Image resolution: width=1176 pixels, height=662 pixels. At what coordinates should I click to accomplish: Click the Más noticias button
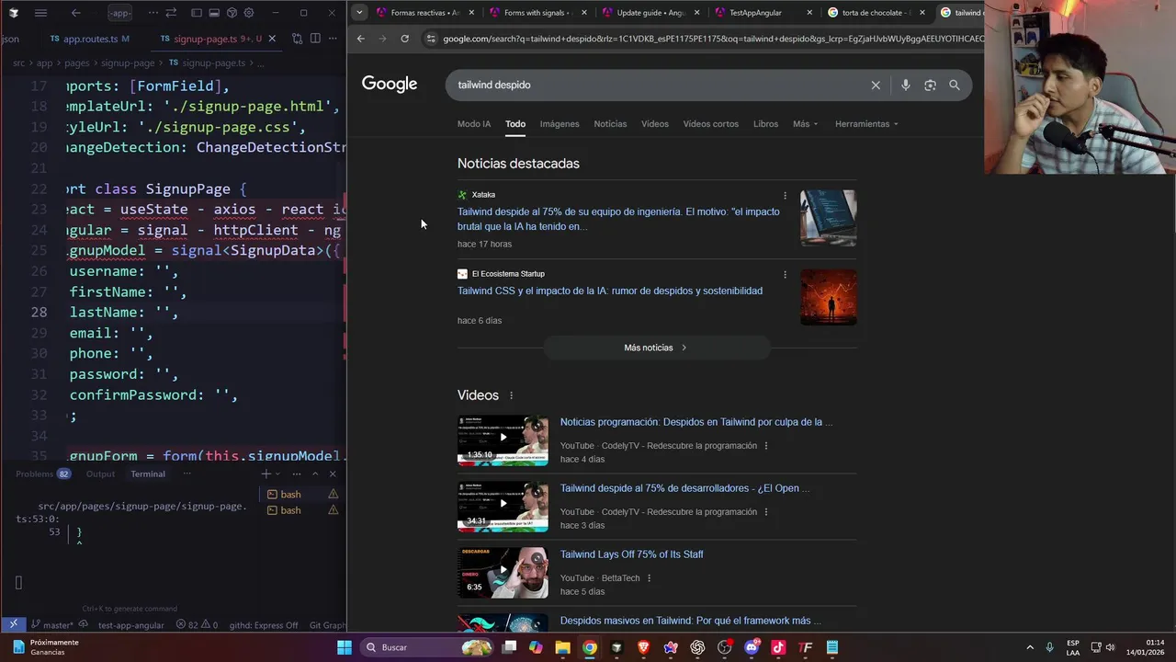pos(656,348)
